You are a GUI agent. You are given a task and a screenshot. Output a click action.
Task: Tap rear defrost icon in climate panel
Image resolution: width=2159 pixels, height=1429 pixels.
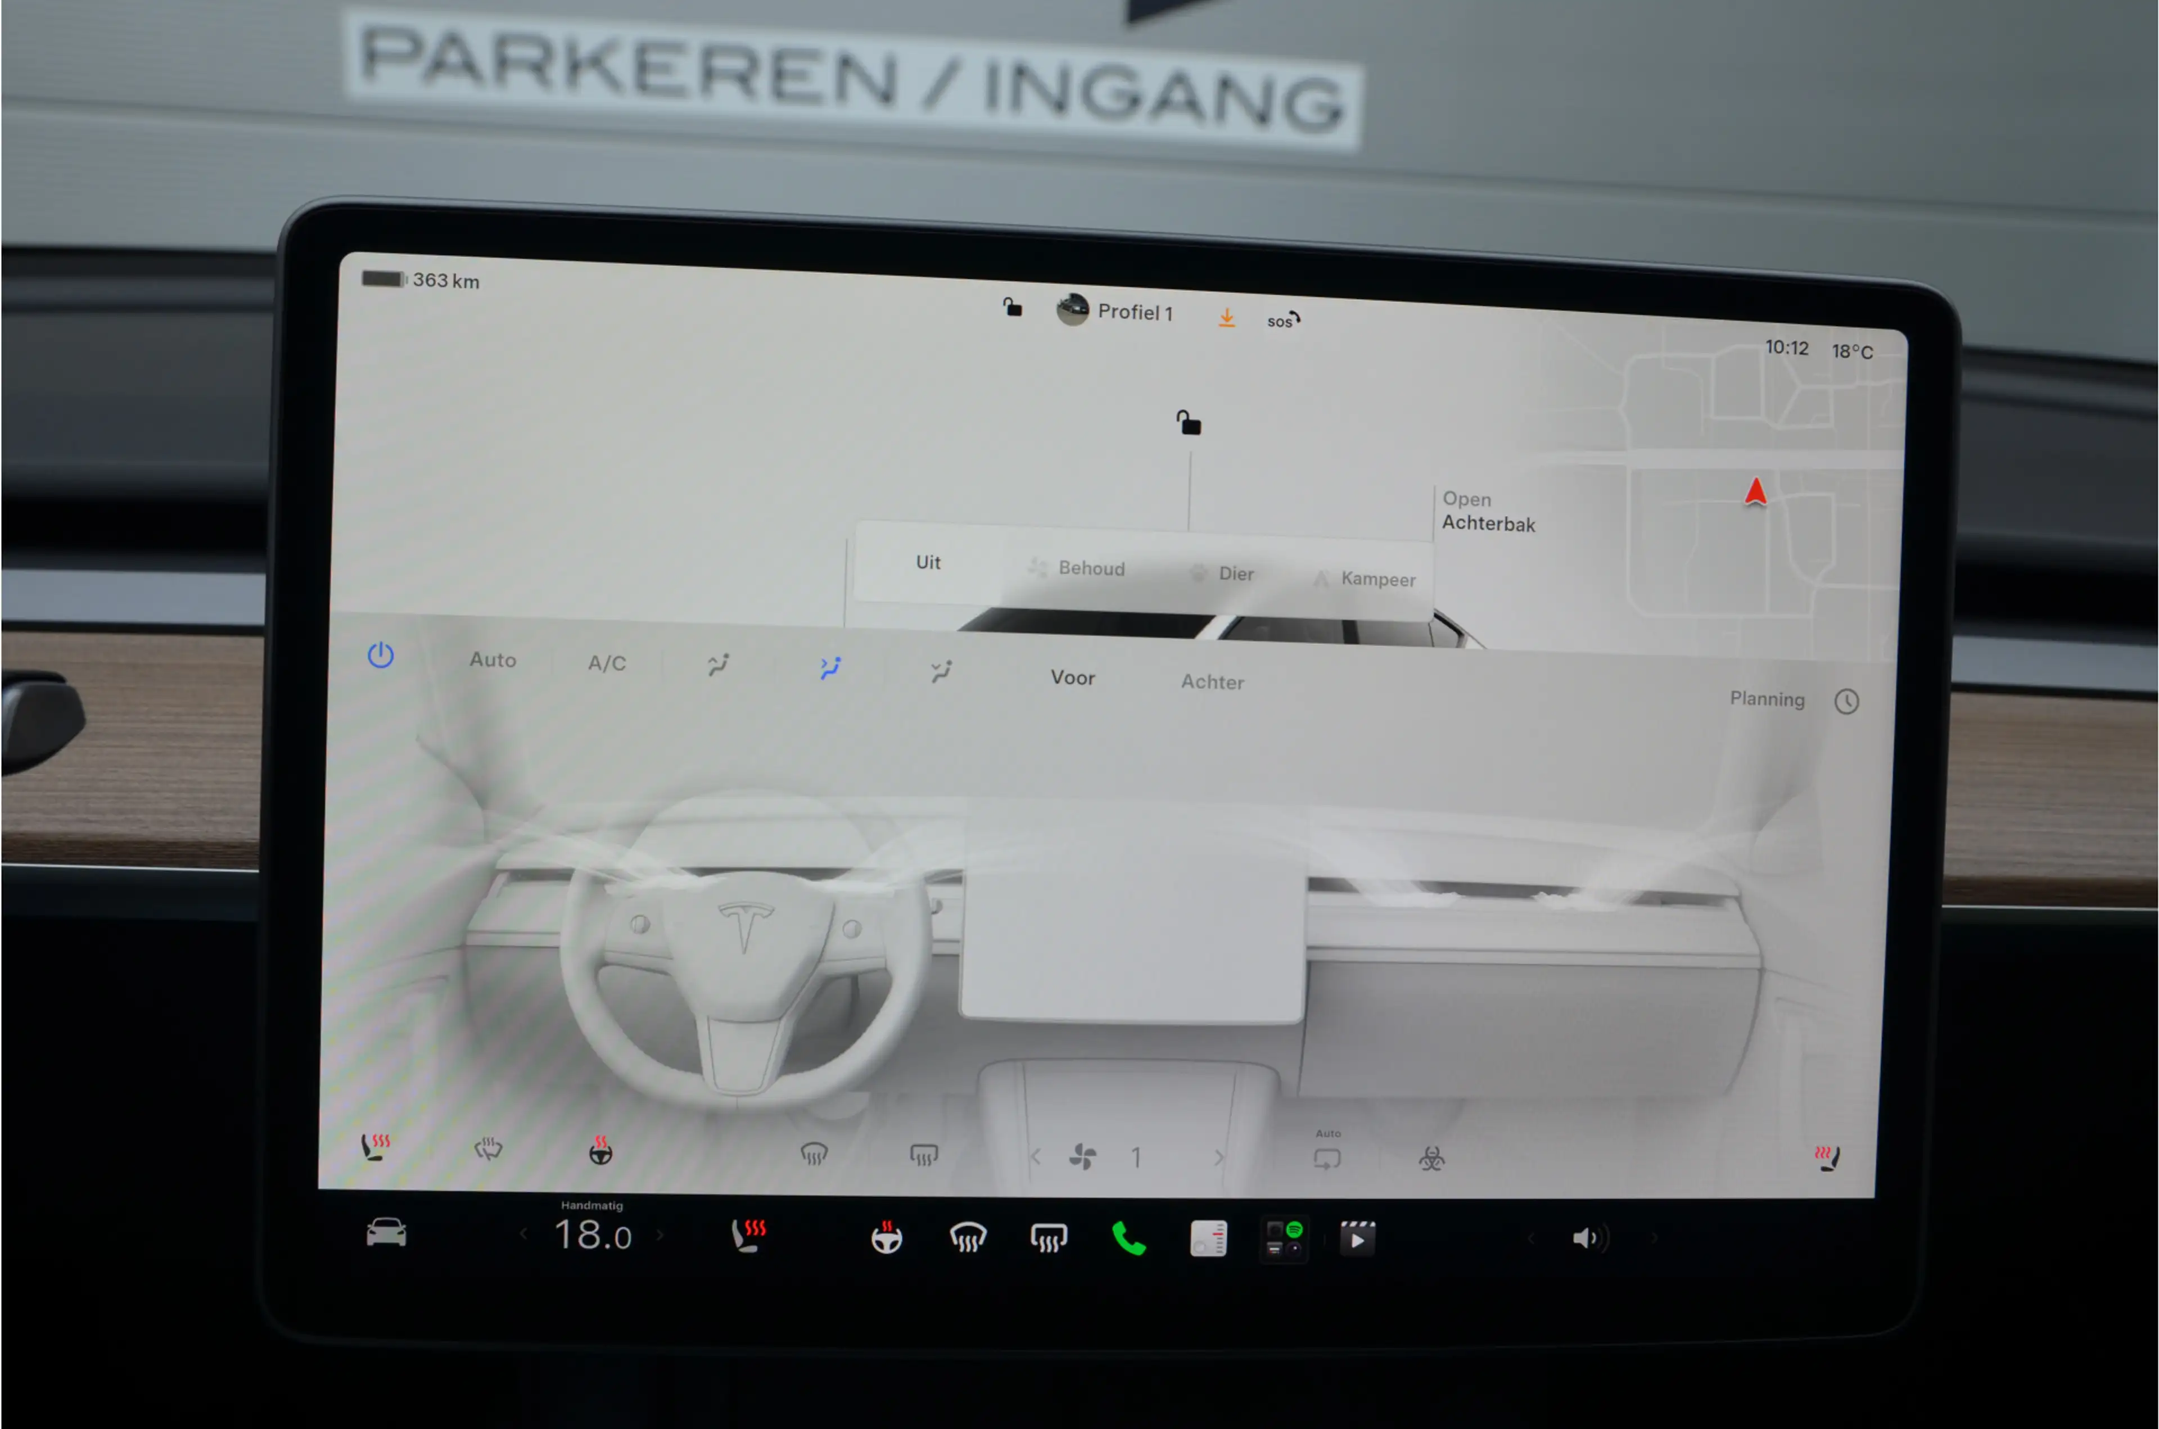[923, 1156]
